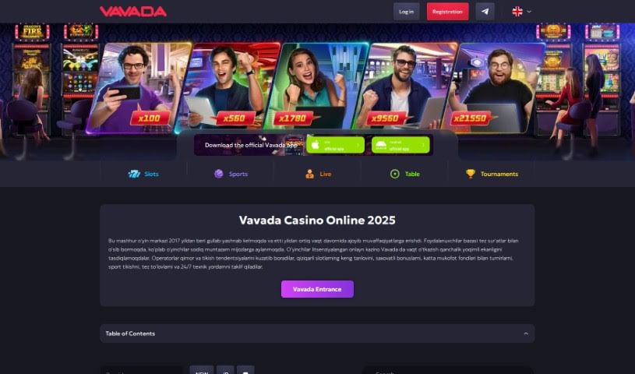Click the Slots 777 icon
Screen dimensions: 635x374
pyautogui.click(x=134, y=174)
